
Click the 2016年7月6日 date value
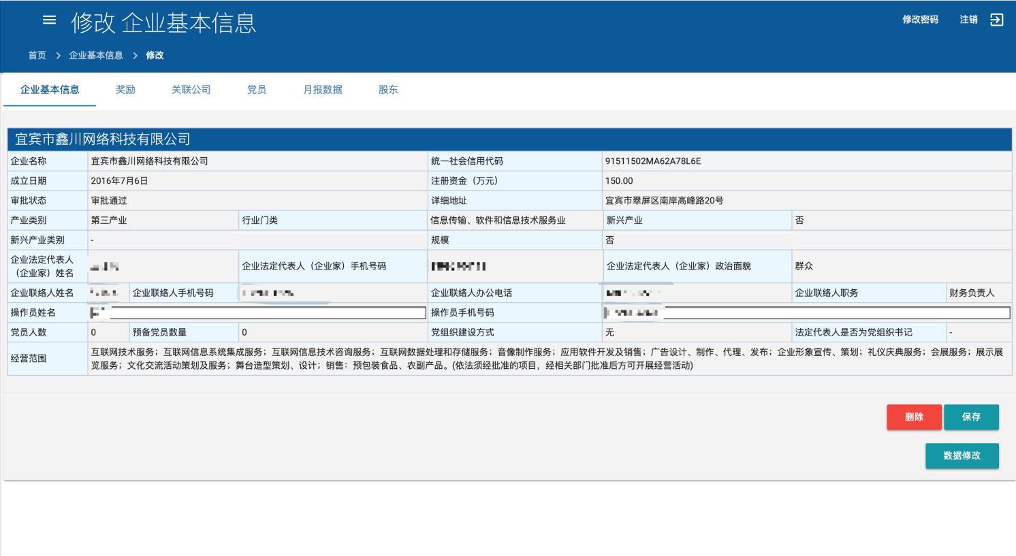coord(119,181)
